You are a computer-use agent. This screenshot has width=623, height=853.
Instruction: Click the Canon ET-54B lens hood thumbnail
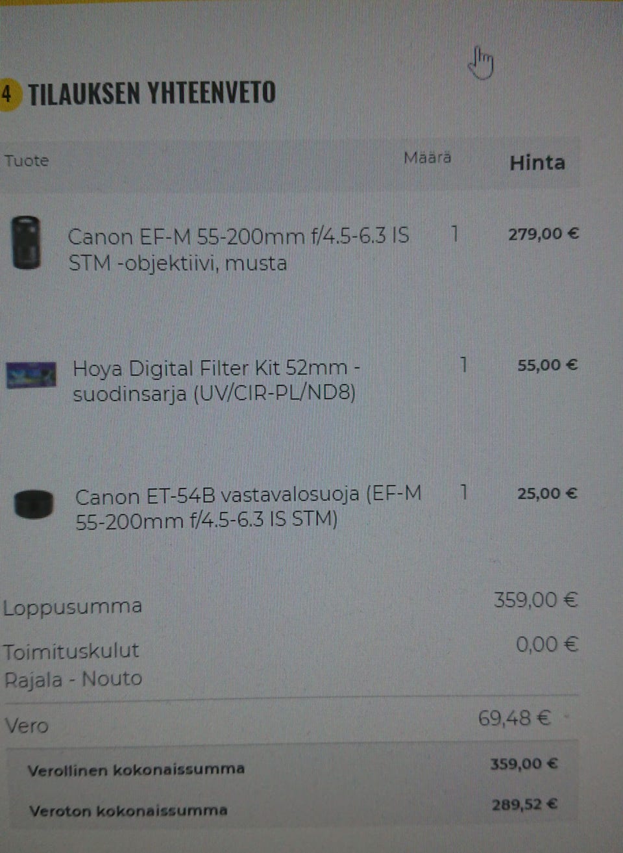(34, 505)
